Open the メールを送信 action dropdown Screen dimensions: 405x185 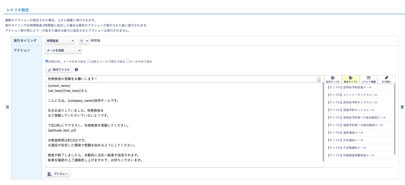point(63,51)
